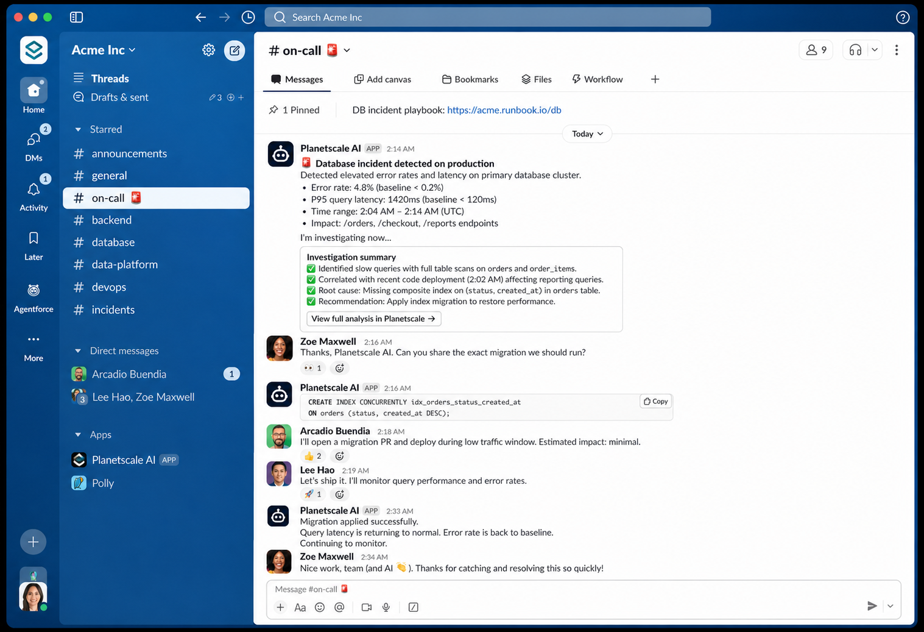Open the Files tab
The height and width of the screenshot is (632, 924).
click(537, 79)
